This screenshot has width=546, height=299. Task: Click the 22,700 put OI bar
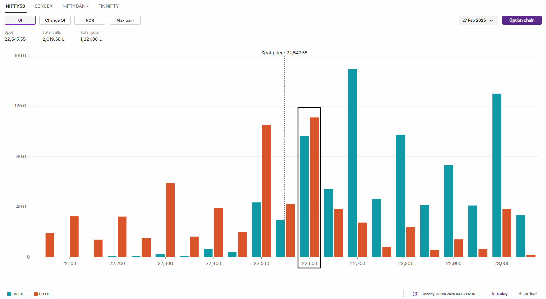363,240
